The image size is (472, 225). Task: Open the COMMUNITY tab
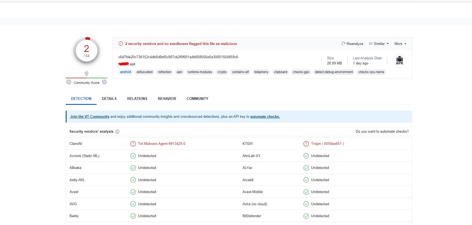click(x=197, y=99)
